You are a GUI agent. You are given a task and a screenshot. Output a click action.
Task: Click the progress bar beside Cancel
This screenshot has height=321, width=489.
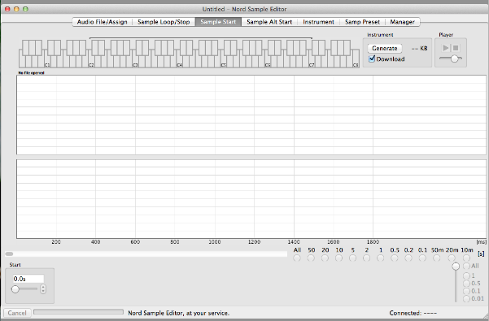78,312
